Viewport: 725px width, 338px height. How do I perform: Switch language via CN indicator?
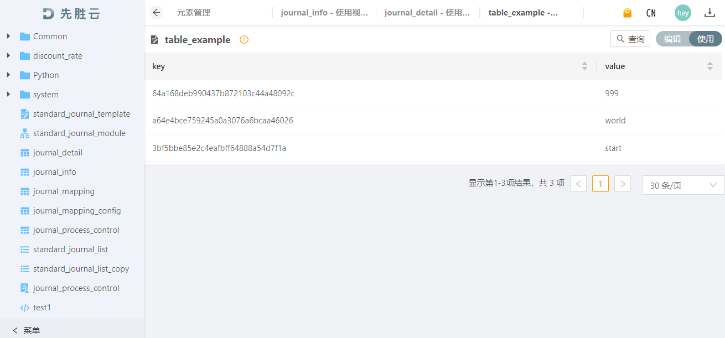coord(651,13)
